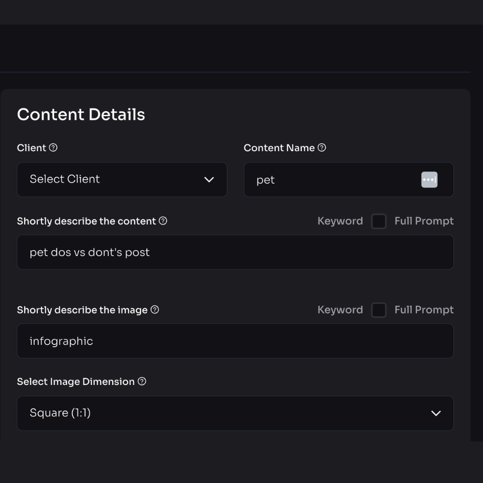483x483 pixels.
Task: Click the help icon next to Client
Action: click(54, 148)
